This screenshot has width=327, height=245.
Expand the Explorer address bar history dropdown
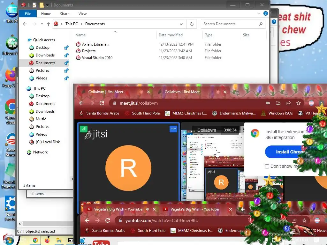[181, 24]
